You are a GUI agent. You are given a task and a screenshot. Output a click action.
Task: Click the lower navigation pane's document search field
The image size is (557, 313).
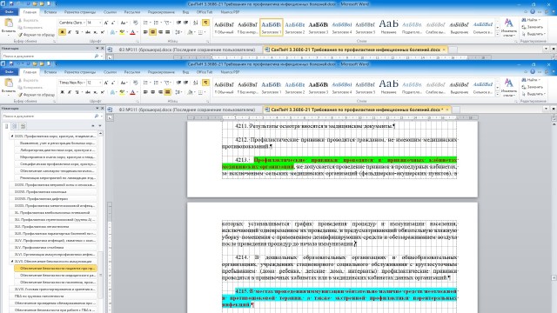(48, 116)
